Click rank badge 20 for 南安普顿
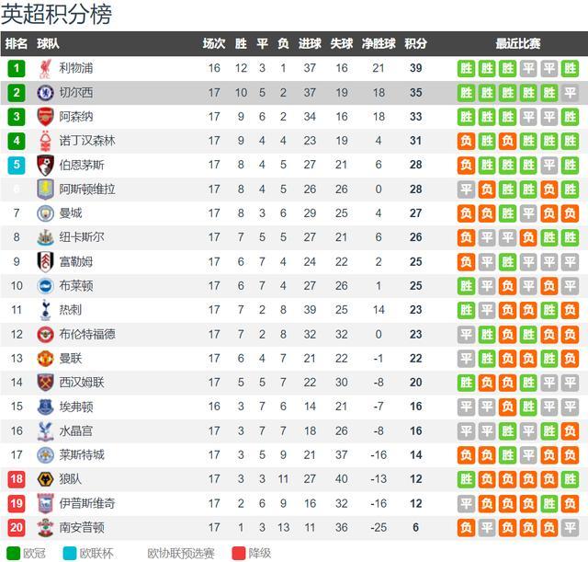 [17, 527]
